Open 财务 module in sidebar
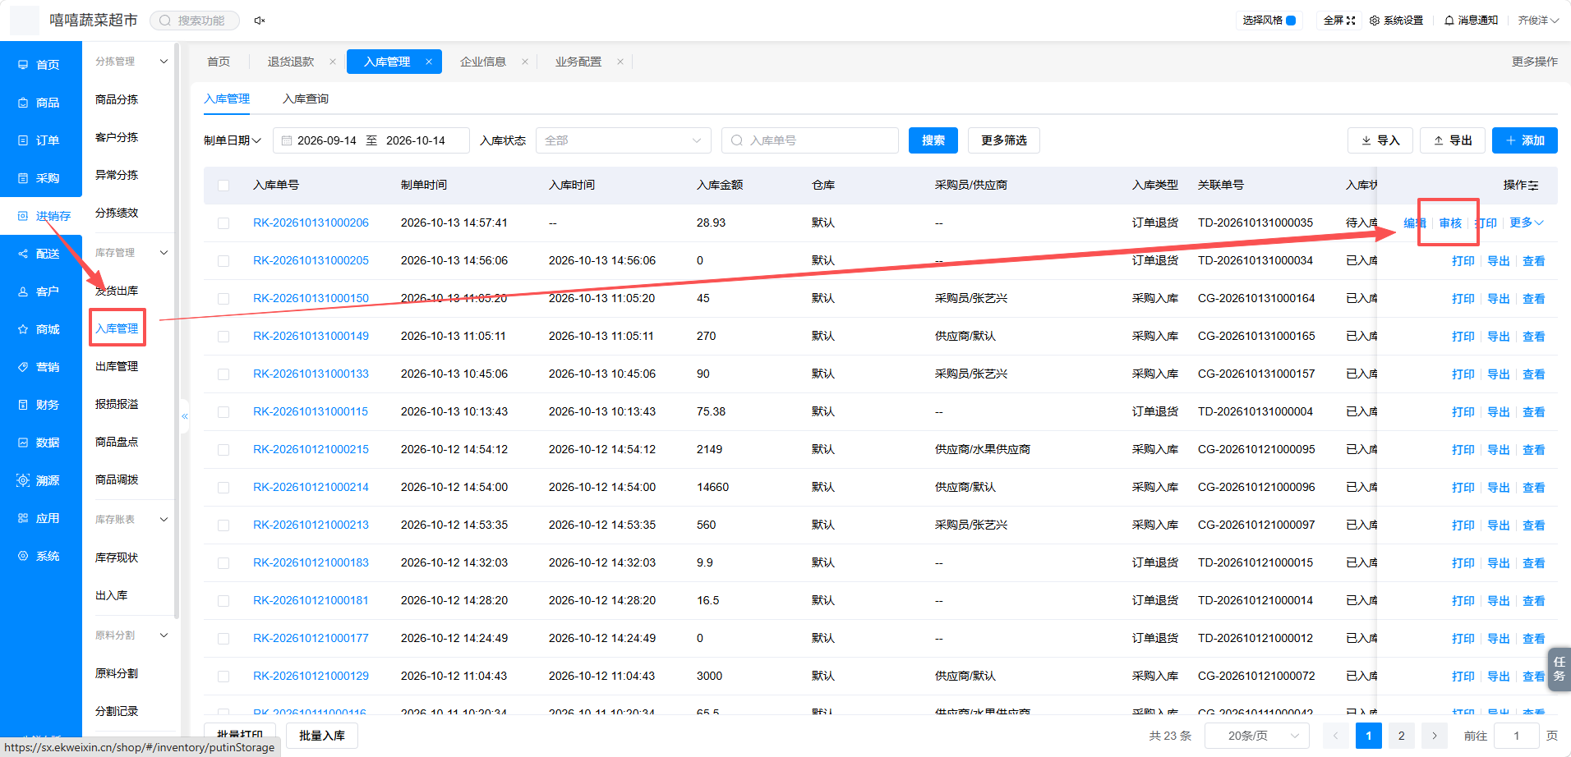This screenshot has width=1571, height=757. coord(39,405)
